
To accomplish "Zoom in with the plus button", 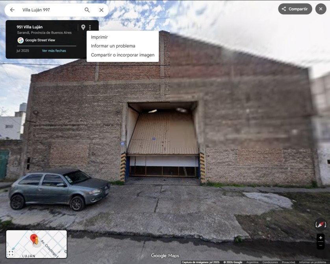I will click(321, 238).
